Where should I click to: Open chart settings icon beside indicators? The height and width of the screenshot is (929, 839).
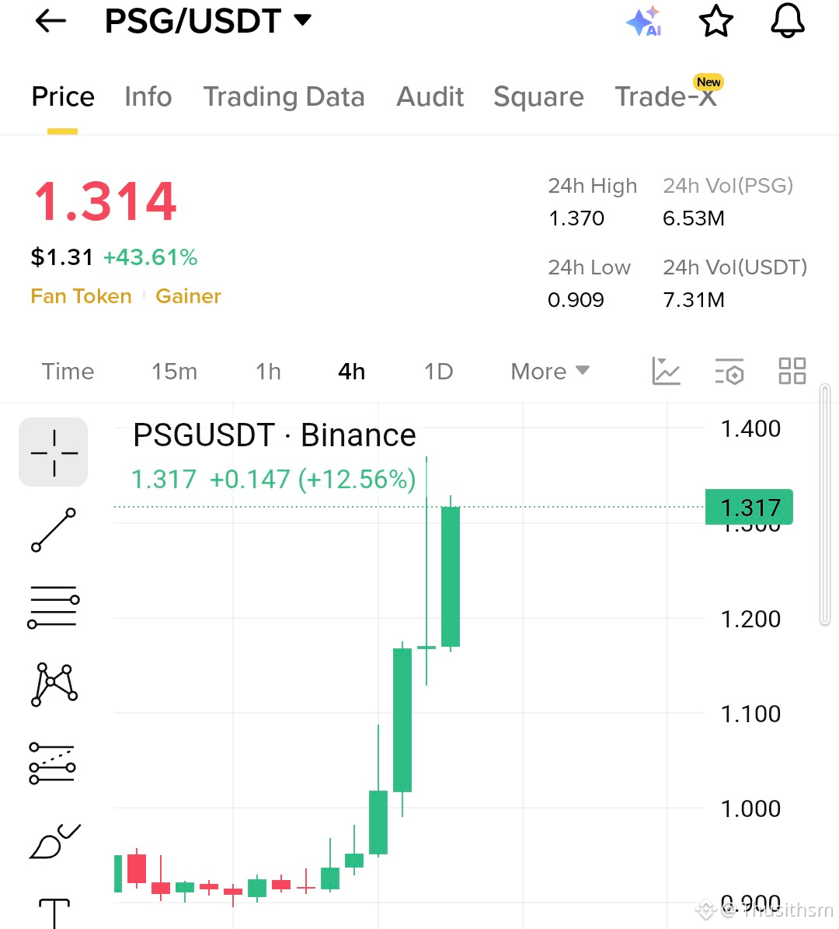[x=729, y=372]
